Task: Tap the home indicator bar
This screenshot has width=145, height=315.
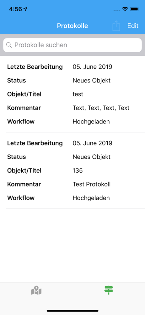Action: pos(72,311)
